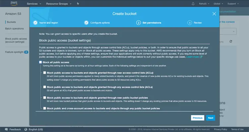Open Feature spotlight in the sidebar
The width and height of the screenshot is (249, 132).
[x=14, y=52]
